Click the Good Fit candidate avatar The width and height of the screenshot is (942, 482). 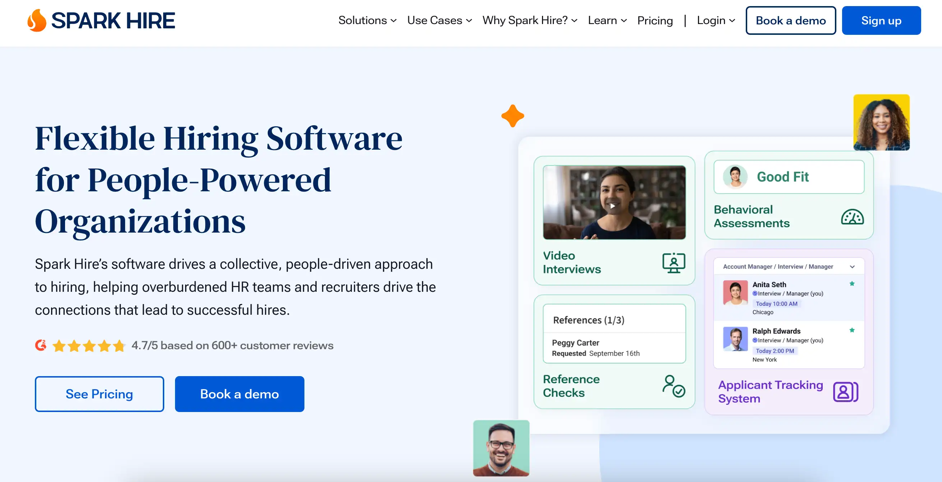click(x=735, y=177)
